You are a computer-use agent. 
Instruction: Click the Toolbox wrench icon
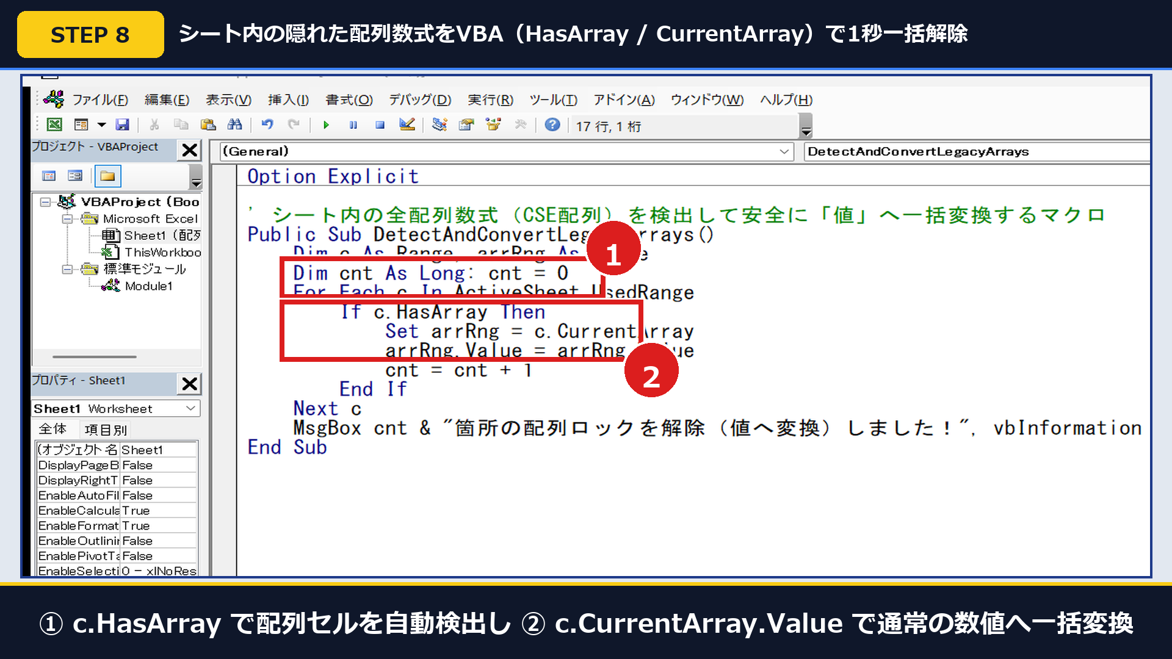(520, 124)
